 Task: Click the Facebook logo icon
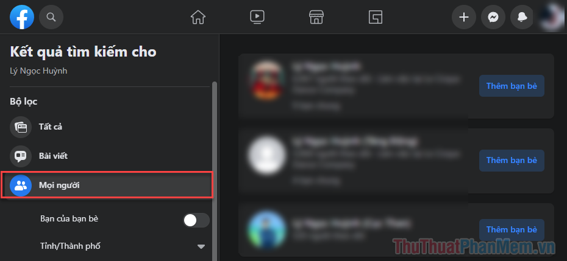[x=22, y=17]
